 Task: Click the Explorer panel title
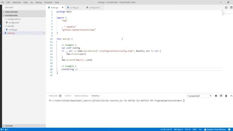pyautogui.click(x=9, y=7)
